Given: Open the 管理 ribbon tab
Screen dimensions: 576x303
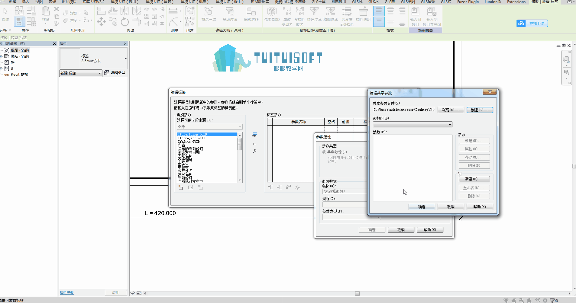Looking at the screenshot, I should click(x=52, y=2).
